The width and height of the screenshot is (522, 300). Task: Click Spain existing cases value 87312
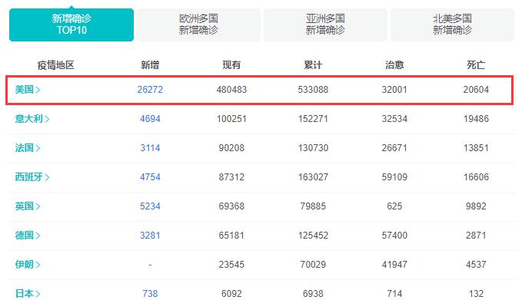[231, 177]
